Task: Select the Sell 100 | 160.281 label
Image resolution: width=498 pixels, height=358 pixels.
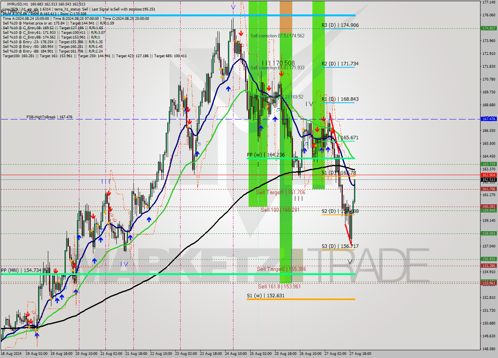Action: [x=280, y=210]
